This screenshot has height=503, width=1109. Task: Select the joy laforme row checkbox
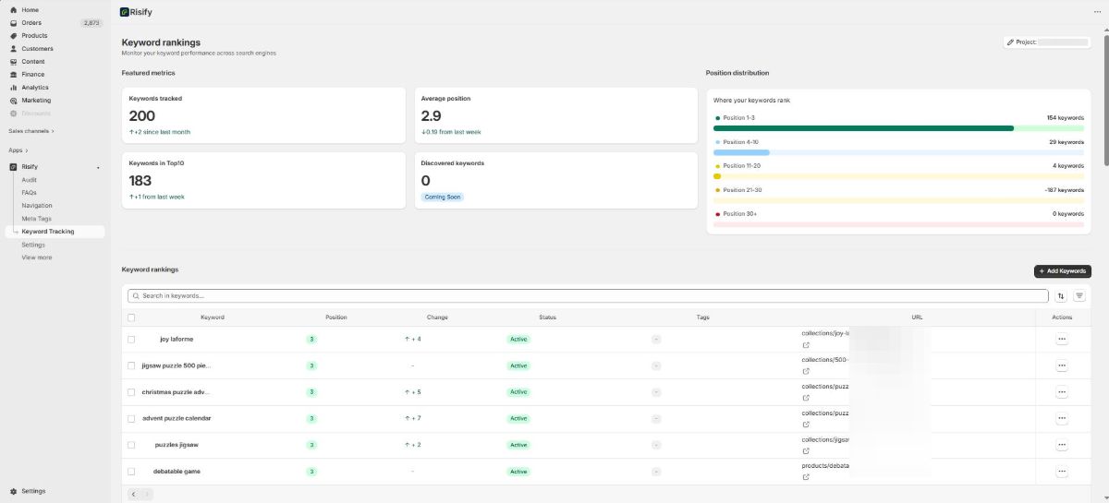point(132,340)
